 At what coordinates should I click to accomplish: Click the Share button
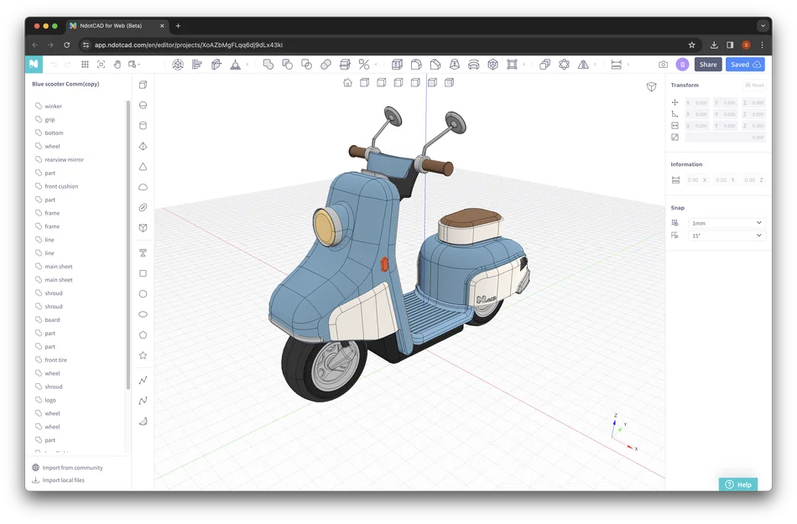pos(708,65)
